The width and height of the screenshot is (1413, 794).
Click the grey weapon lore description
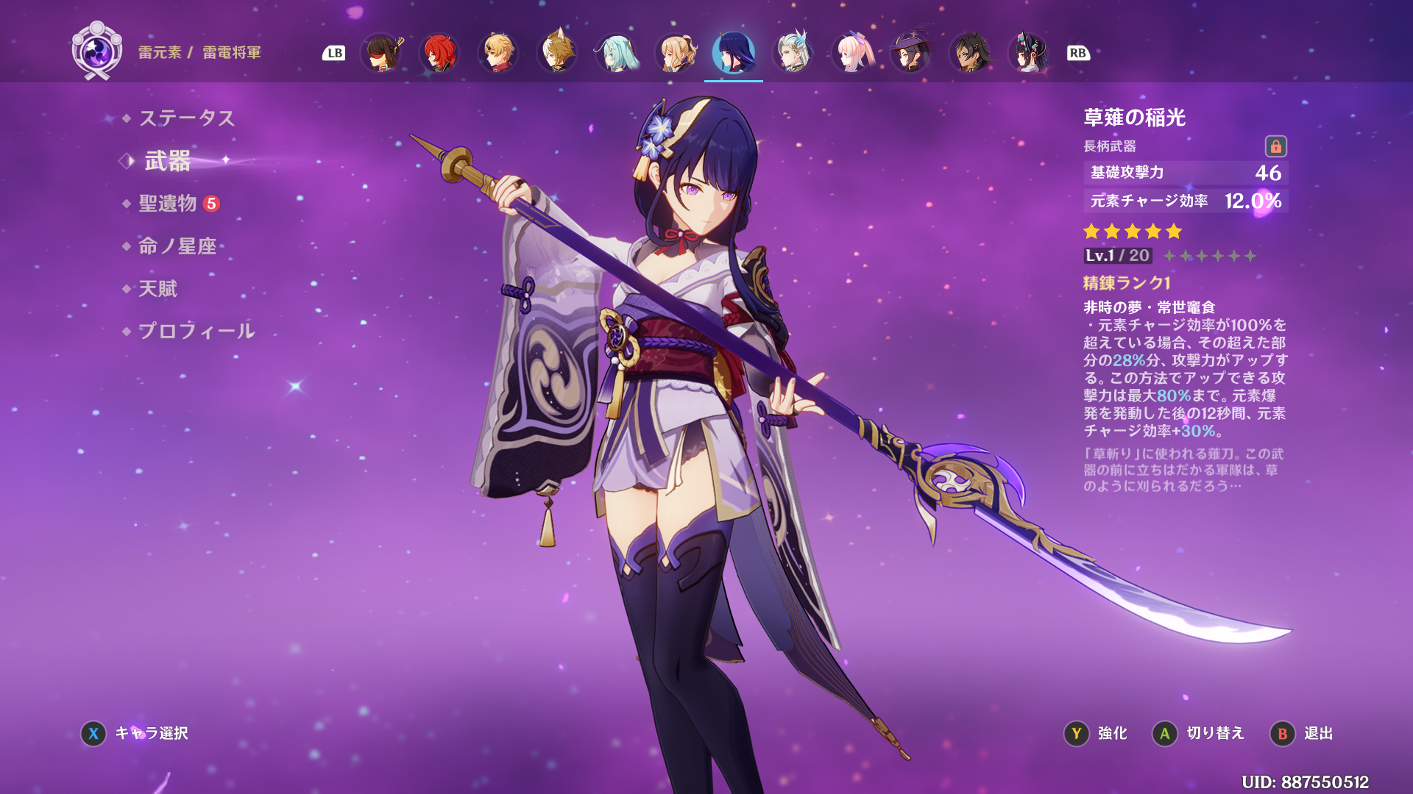point(1183,470)
